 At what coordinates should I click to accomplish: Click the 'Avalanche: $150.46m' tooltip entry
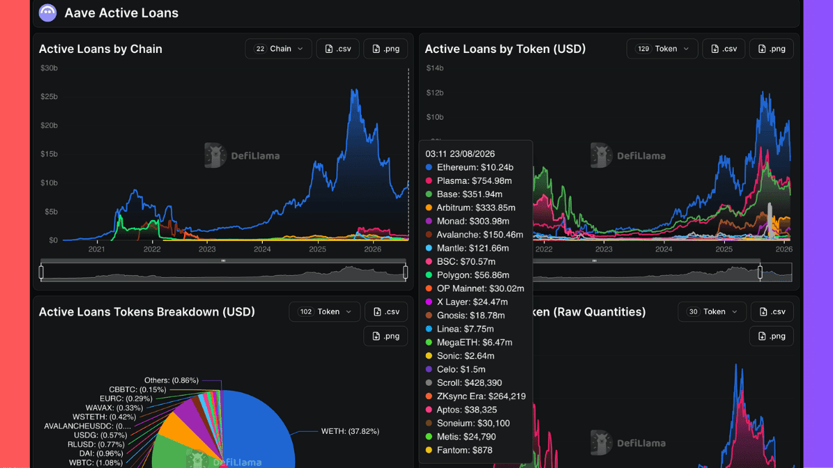click(x=474, y=235)
